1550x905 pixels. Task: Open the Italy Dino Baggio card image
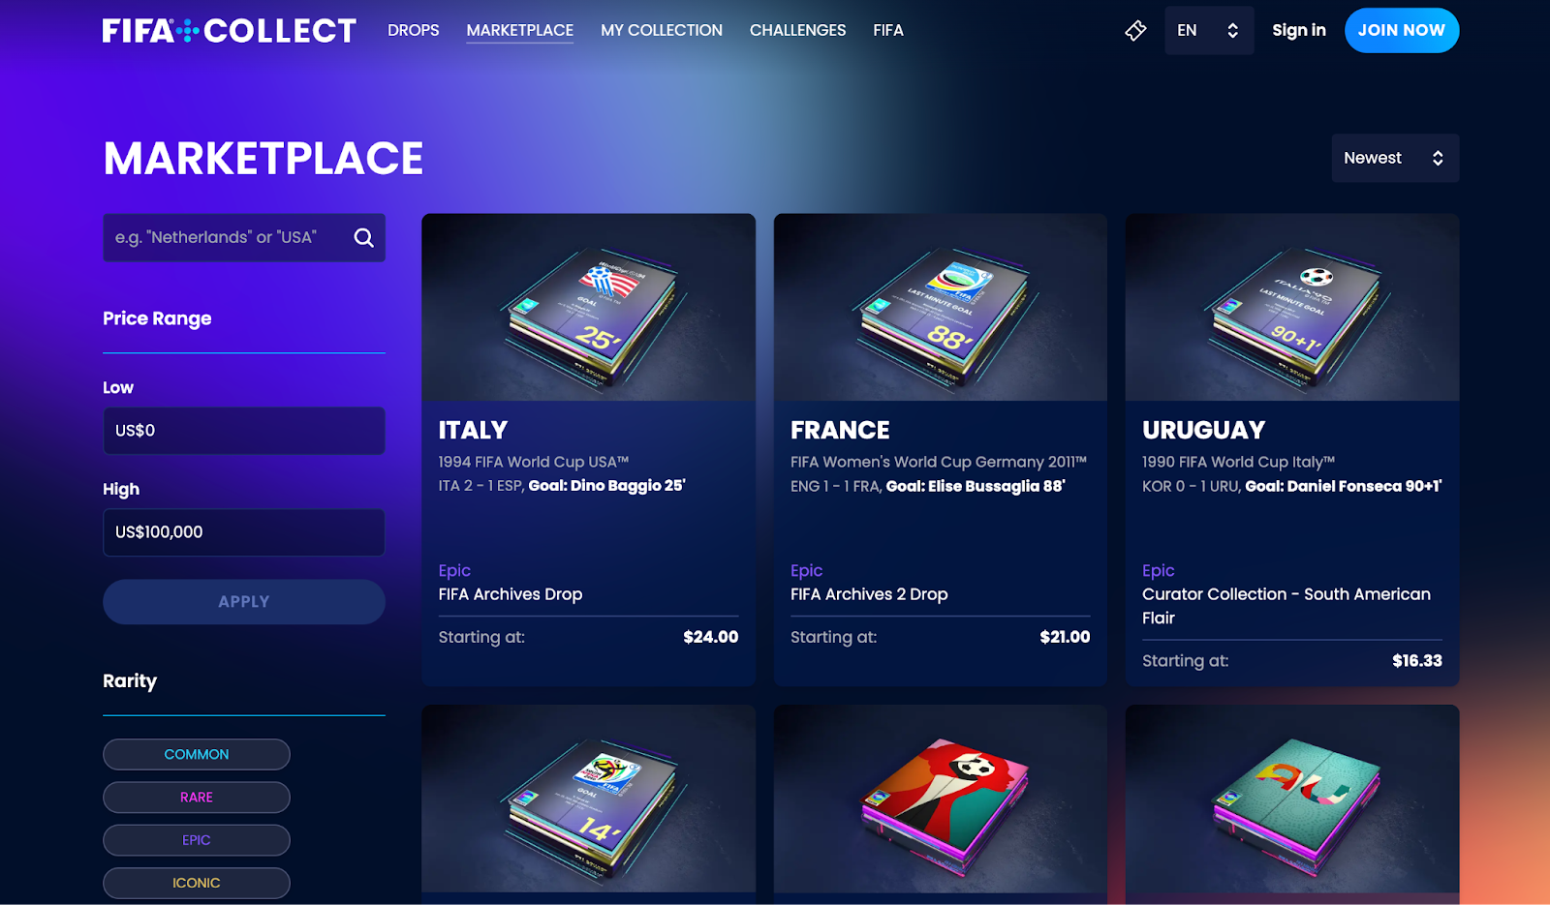coord(588,307)
